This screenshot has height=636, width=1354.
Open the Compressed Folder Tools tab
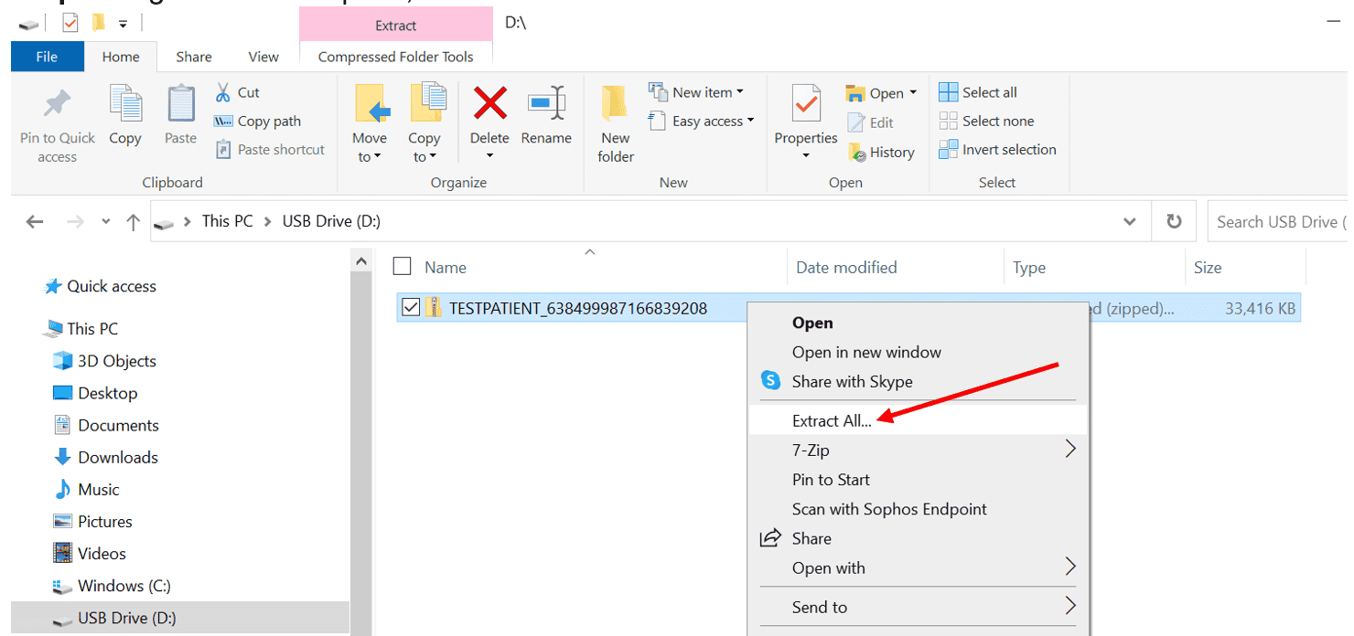(x=395, y=57)
